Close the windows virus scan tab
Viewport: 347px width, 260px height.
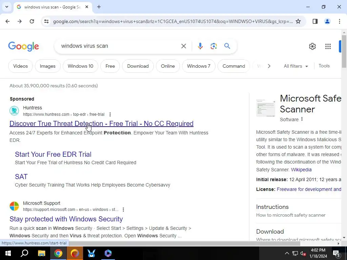(x=87, y=7)
